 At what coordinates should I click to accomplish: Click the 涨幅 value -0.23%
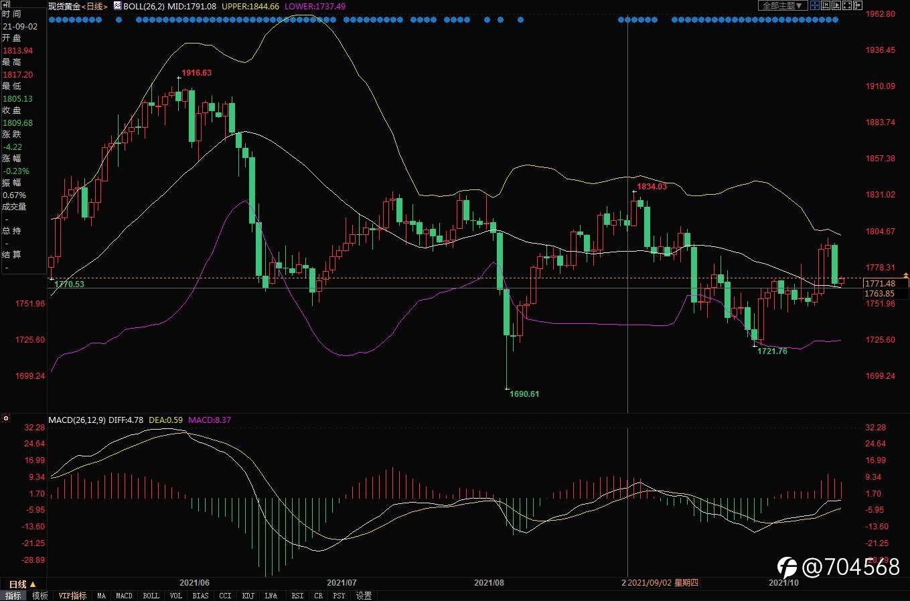[x=15, y=171]
